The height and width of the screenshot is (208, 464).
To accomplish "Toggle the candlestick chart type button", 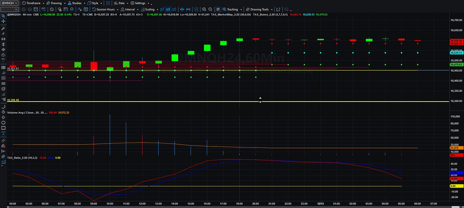I will pos(168,10).
